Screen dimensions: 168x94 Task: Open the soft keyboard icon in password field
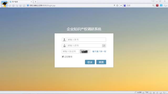(x=104, y=46)
